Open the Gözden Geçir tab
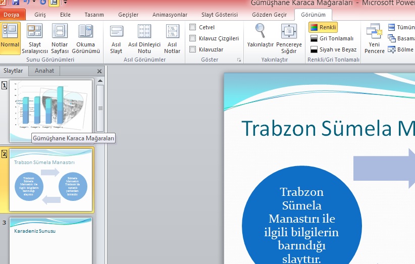 pyautogui.click(x=269, y=15)
